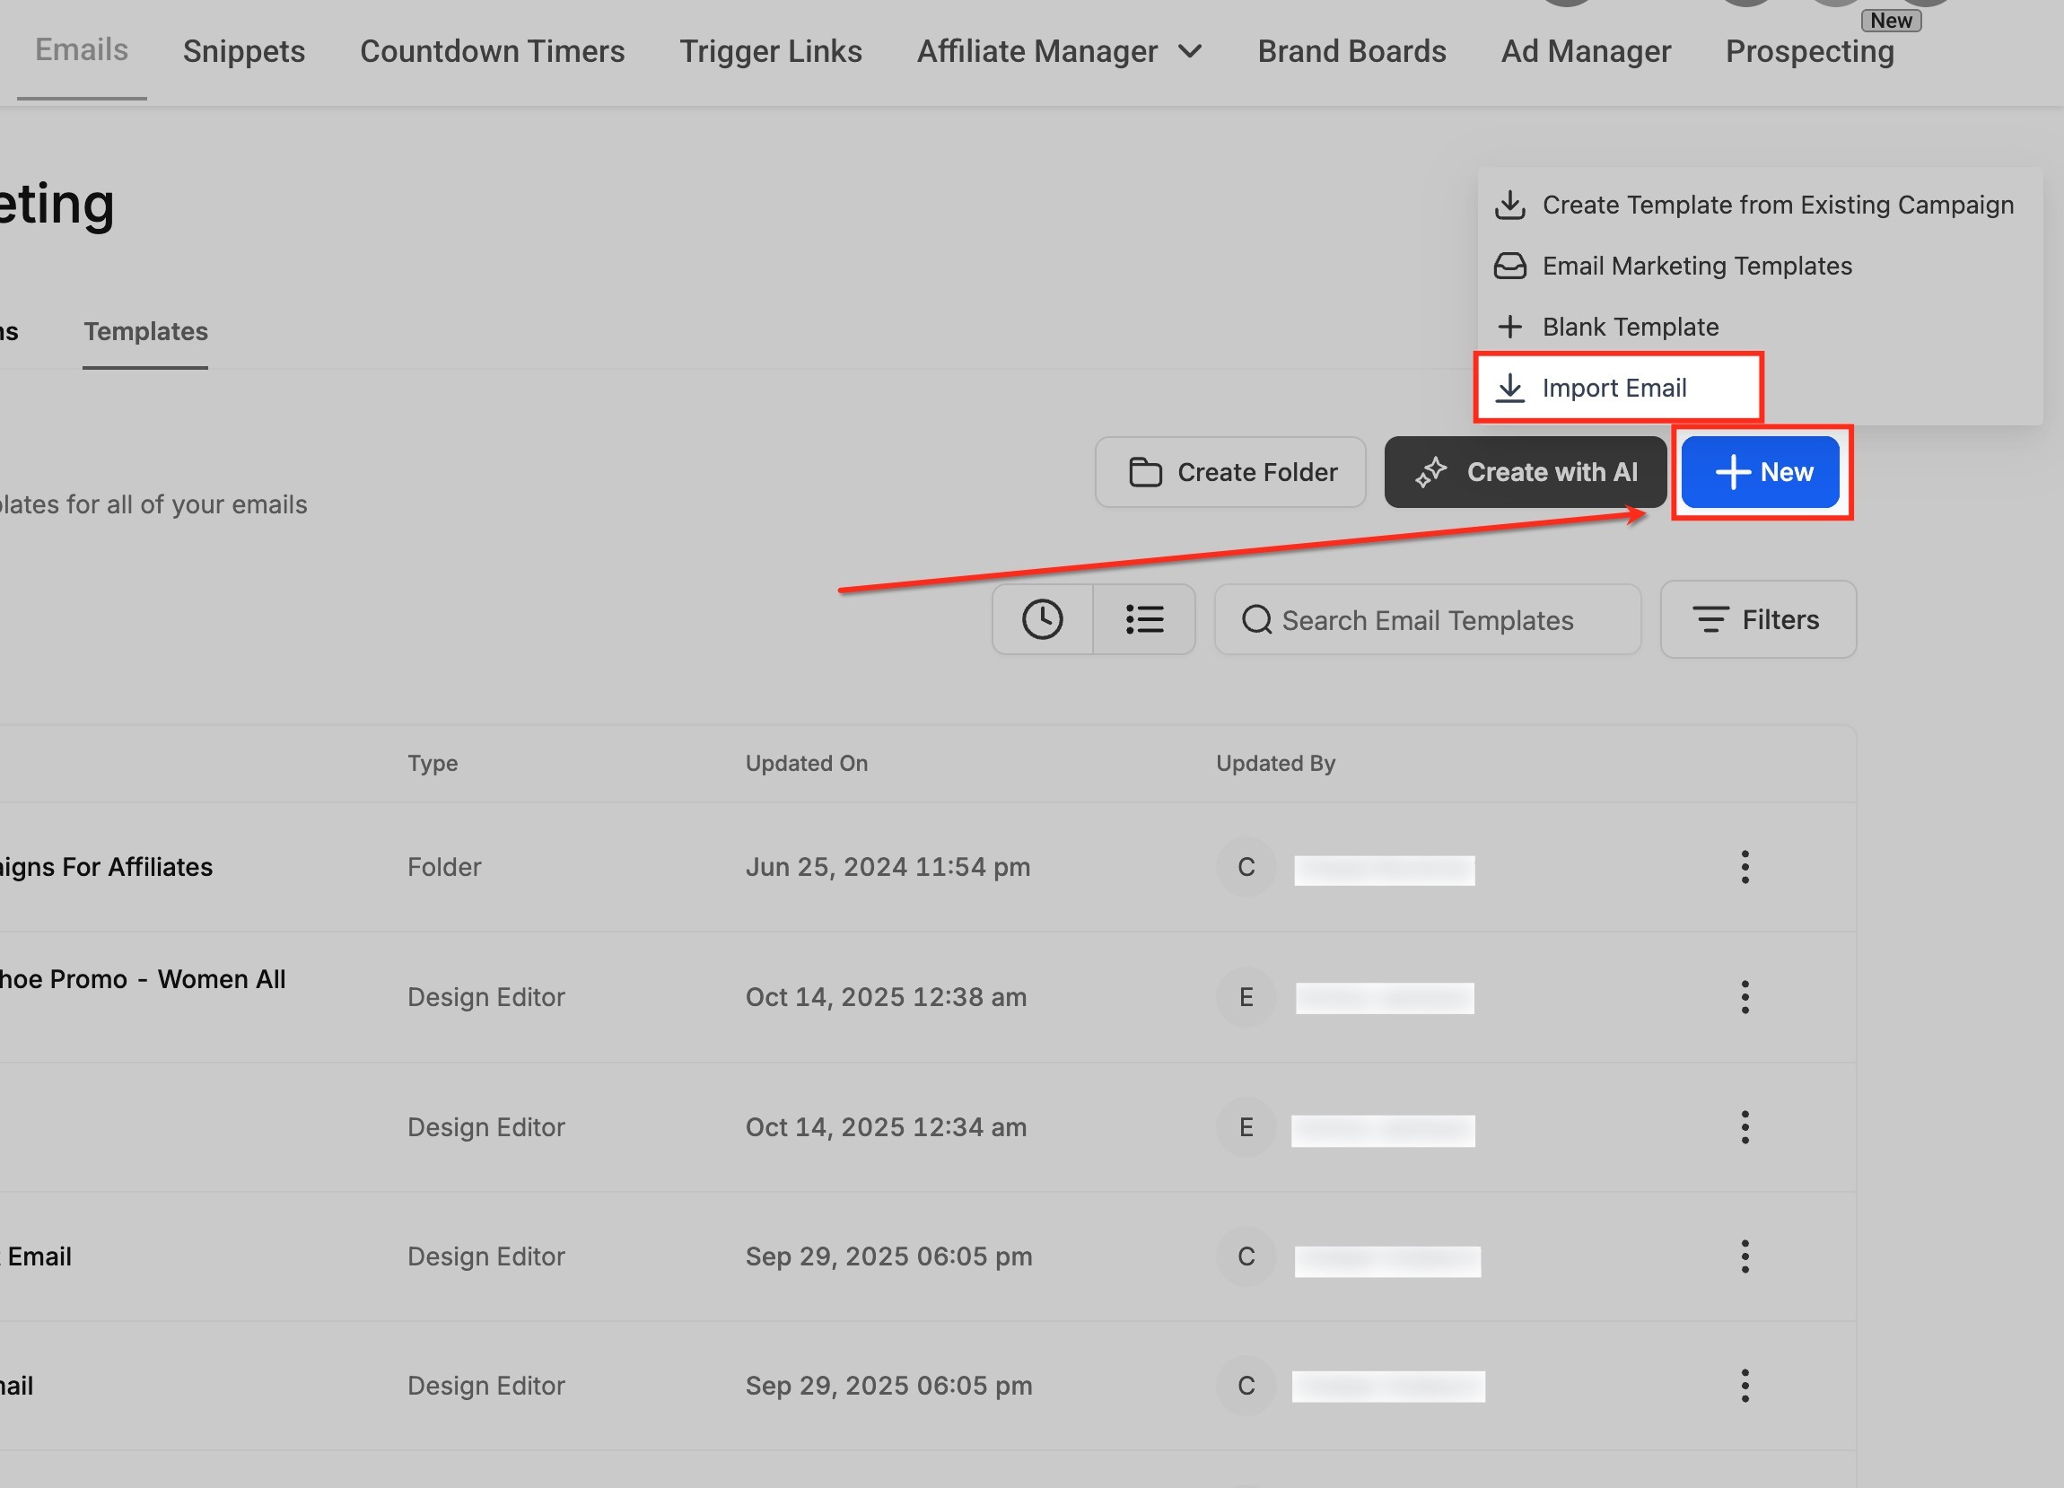Screen dimensions: 2064x1488
Task: Select Email Marketing Templates option
Action: 1696,267
